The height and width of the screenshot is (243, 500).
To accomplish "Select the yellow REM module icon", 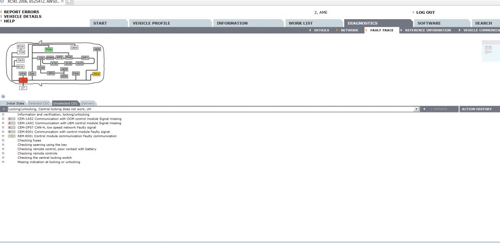I will tap(97, 74).
